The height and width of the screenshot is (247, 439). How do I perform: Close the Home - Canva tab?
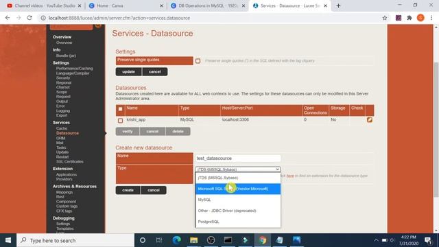(x=161, y=5)
